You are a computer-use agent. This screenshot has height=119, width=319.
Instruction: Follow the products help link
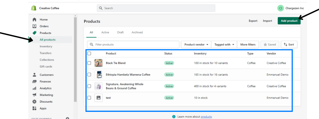coord(206,117)
